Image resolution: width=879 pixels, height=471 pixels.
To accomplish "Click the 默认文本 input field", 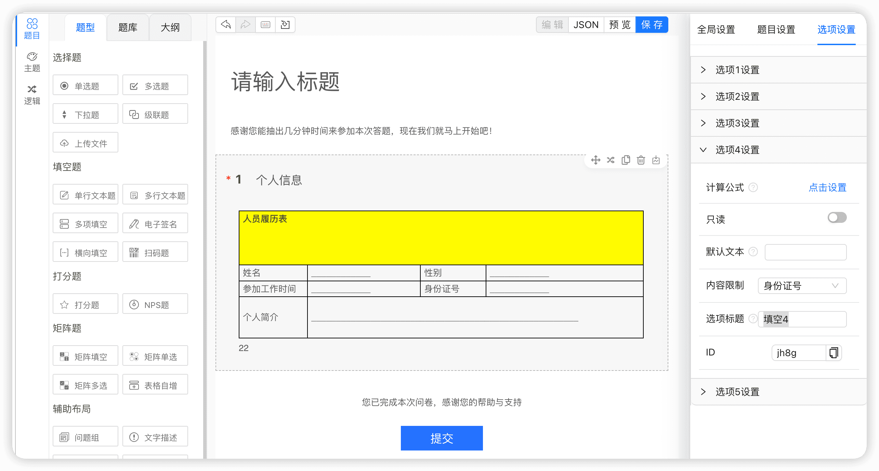I will pyautogui.click(x=805, y=252).
